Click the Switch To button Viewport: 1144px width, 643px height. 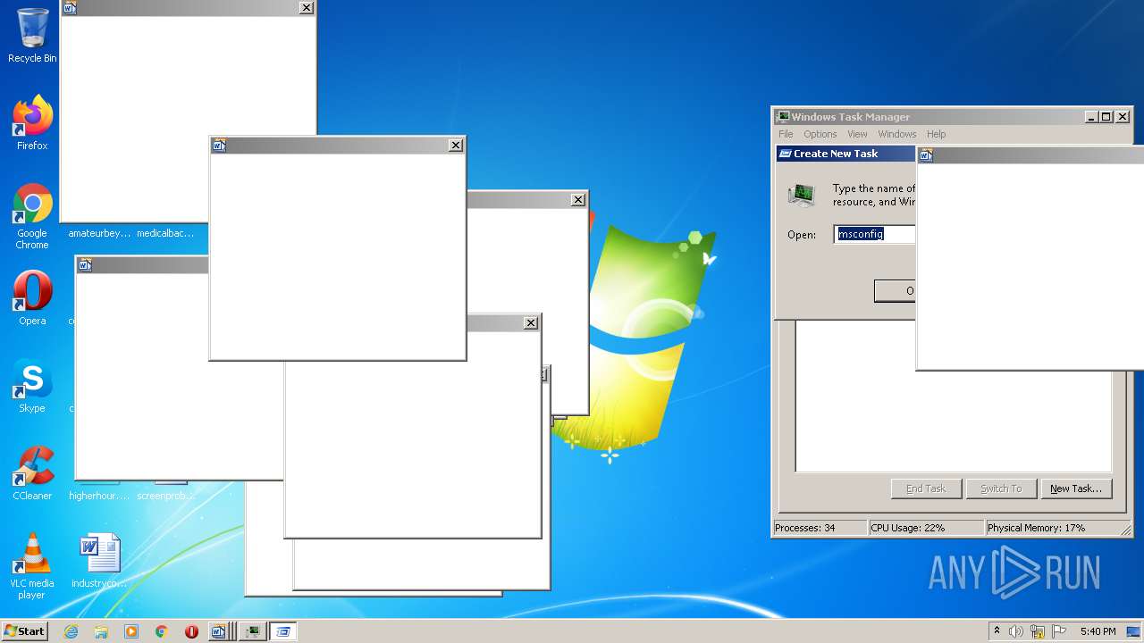(1001, 489)
